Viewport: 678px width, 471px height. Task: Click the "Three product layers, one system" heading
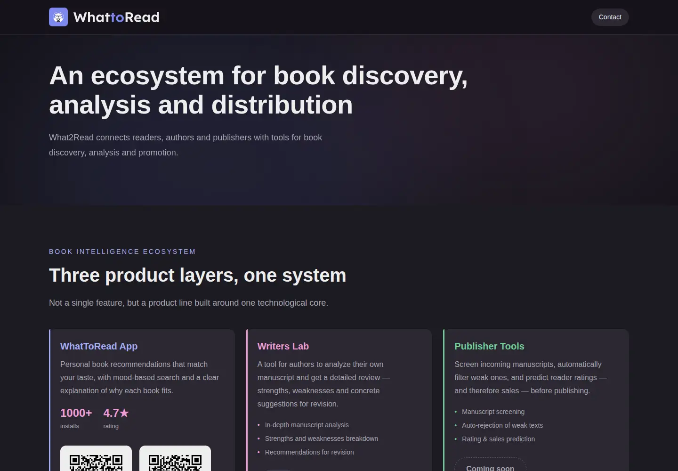click(198, 275)
